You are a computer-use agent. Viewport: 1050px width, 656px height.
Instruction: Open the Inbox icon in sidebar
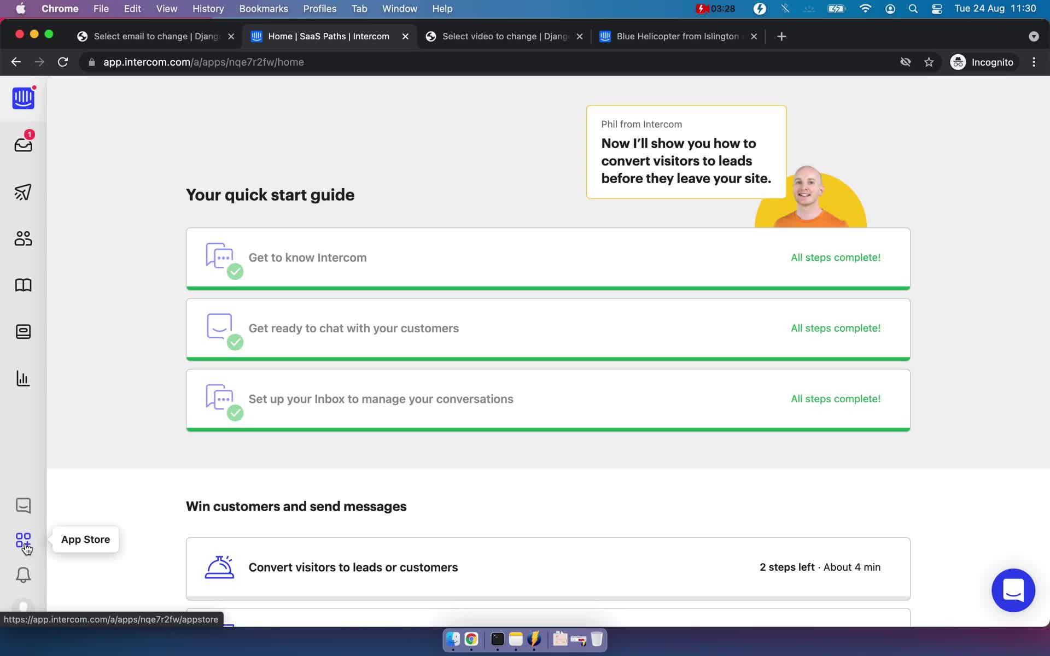tap(22, 144)
